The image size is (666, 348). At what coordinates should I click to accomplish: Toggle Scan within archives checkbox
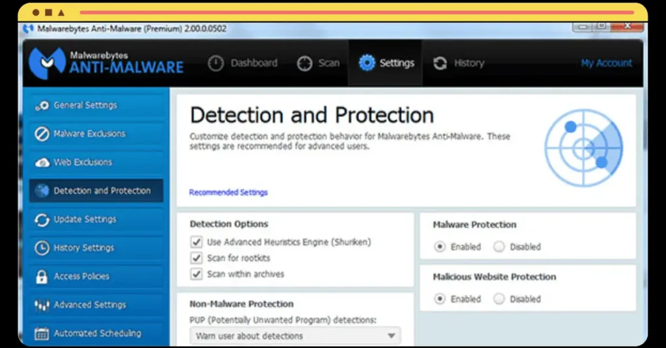196,274
